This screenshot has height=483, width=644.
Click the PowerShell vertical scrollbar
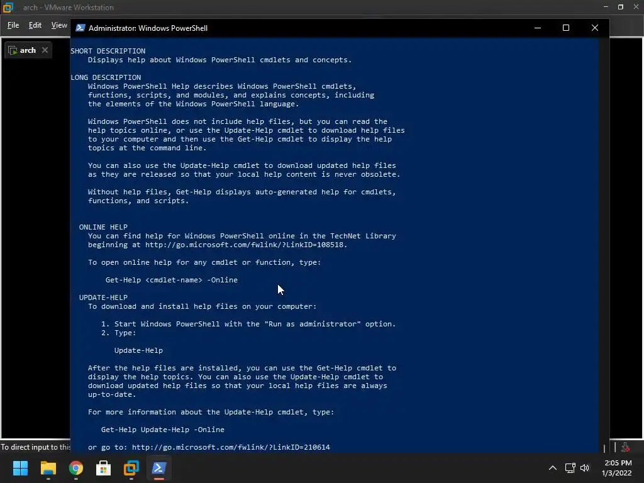click(604, 245)
